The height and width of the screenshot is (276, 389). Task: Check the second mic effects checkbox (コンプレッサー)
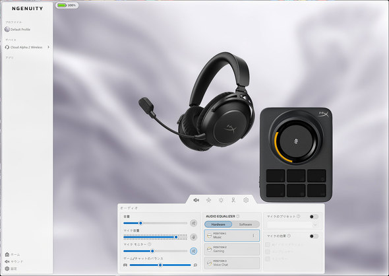[268, 252]
